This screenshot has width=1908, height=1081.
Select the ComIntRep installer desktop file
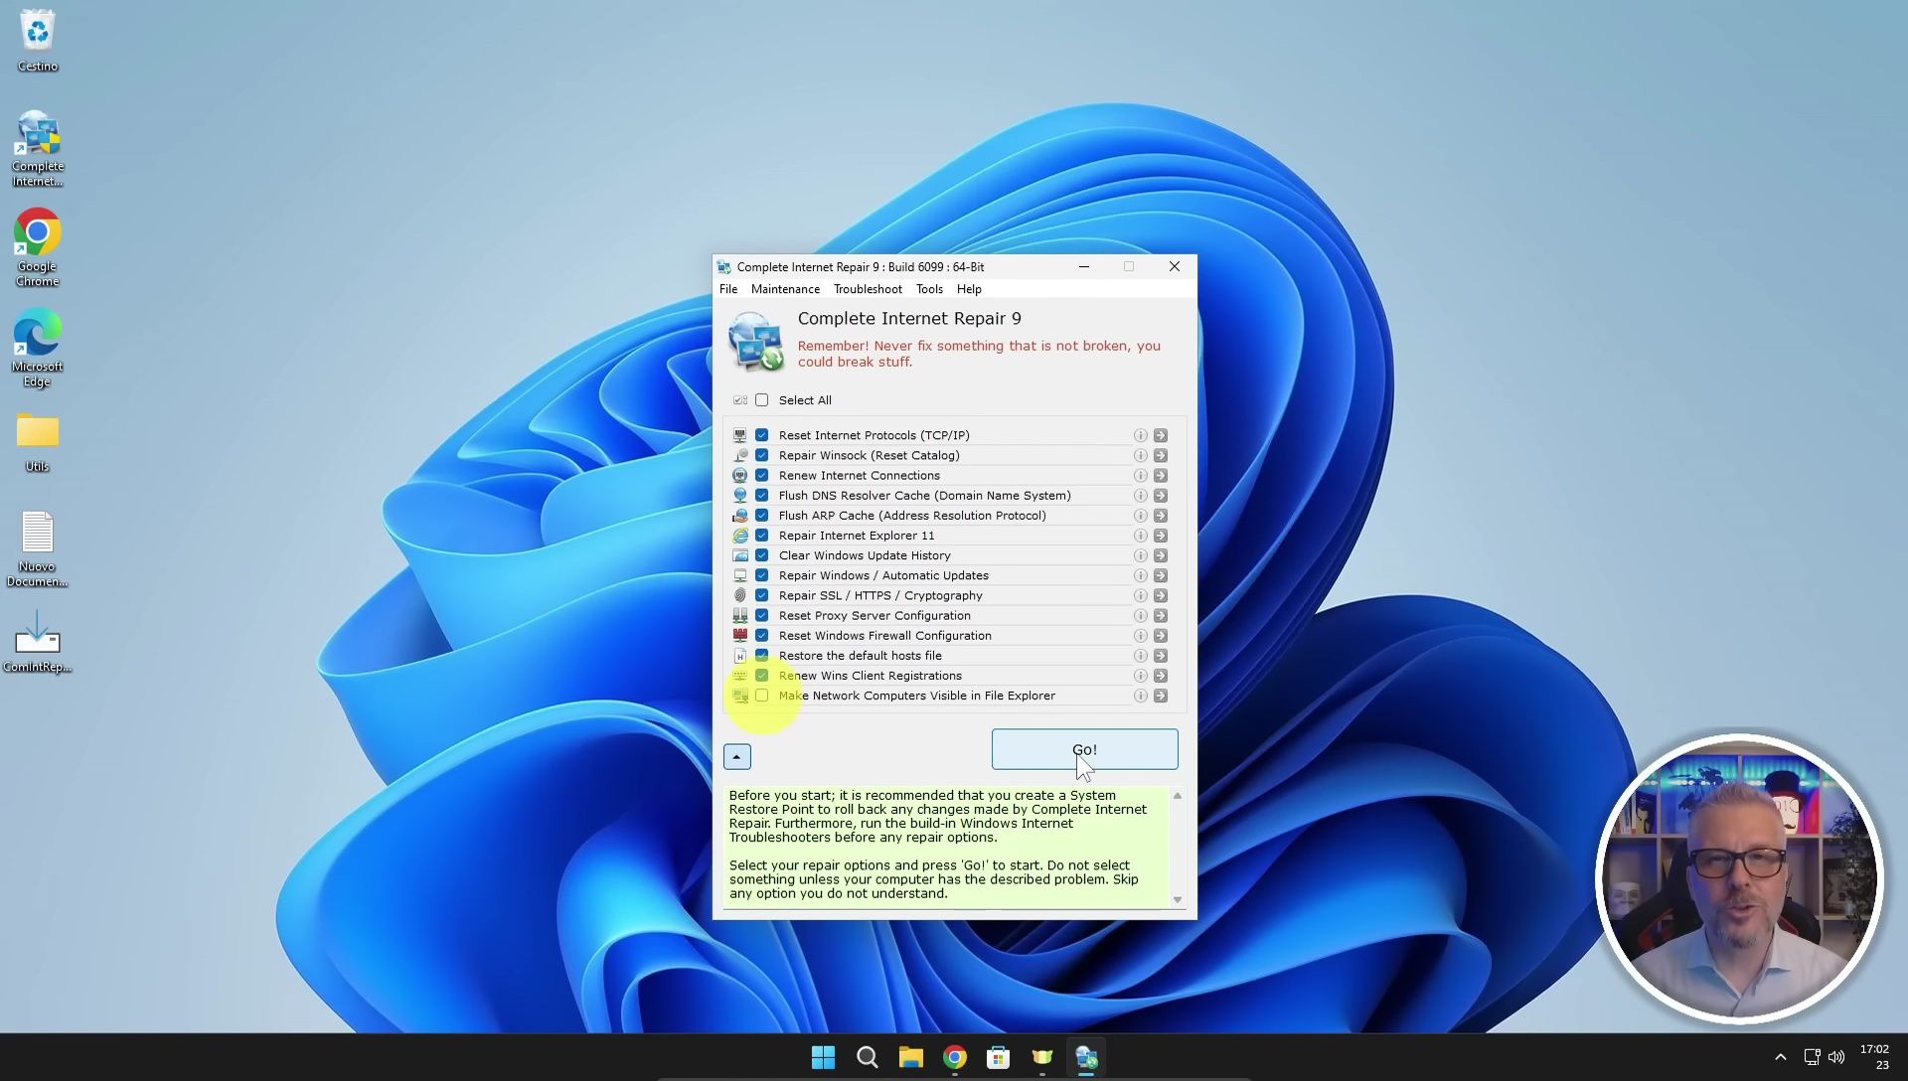38,642
